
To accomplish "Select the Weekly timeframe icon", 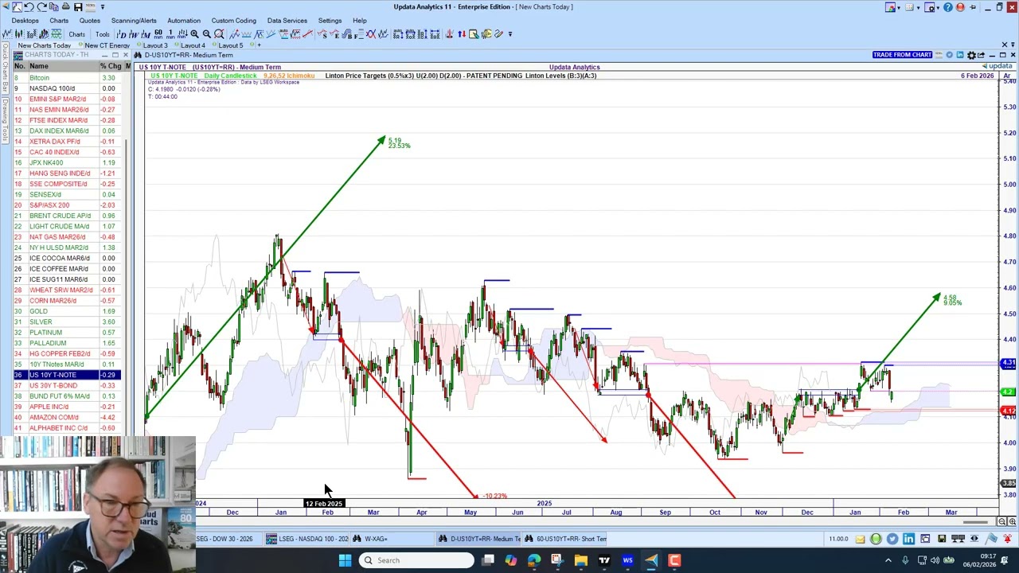I will pos(133,34).
